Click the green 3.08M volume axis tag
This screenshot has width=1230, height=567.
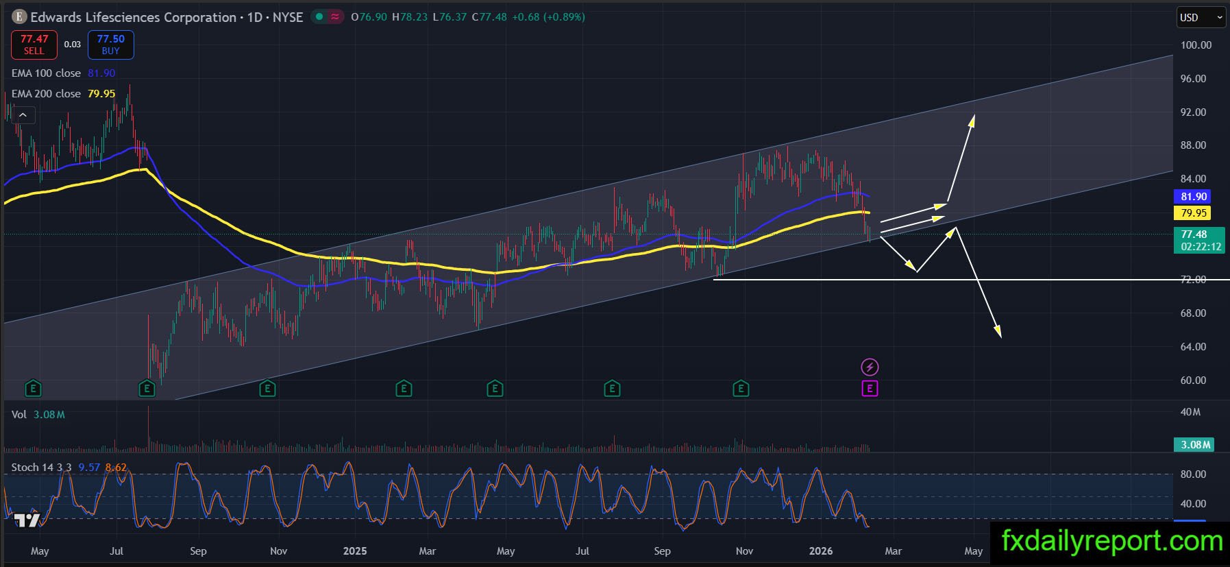pyautogui.click(x=1194, y=444)
